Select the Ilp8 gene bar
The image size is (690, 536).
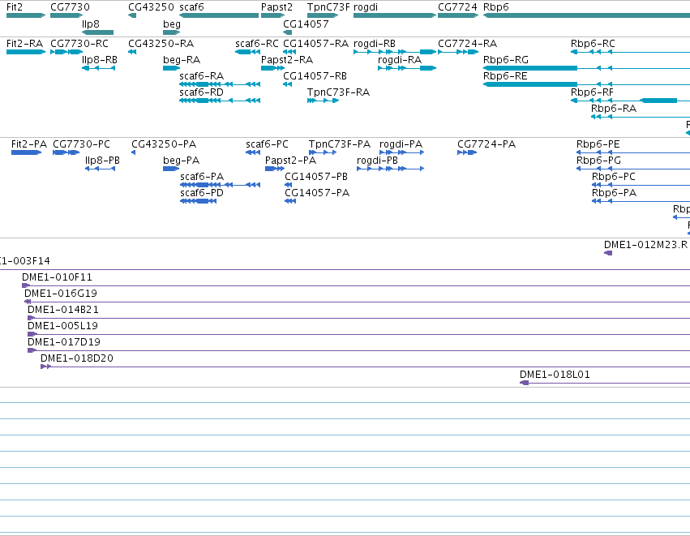tap(97, 32)
